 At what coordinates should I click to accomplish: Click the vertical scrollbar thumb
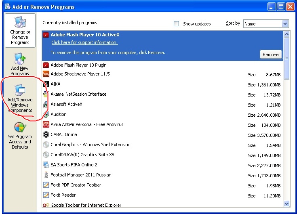click(x=286, y=59)
